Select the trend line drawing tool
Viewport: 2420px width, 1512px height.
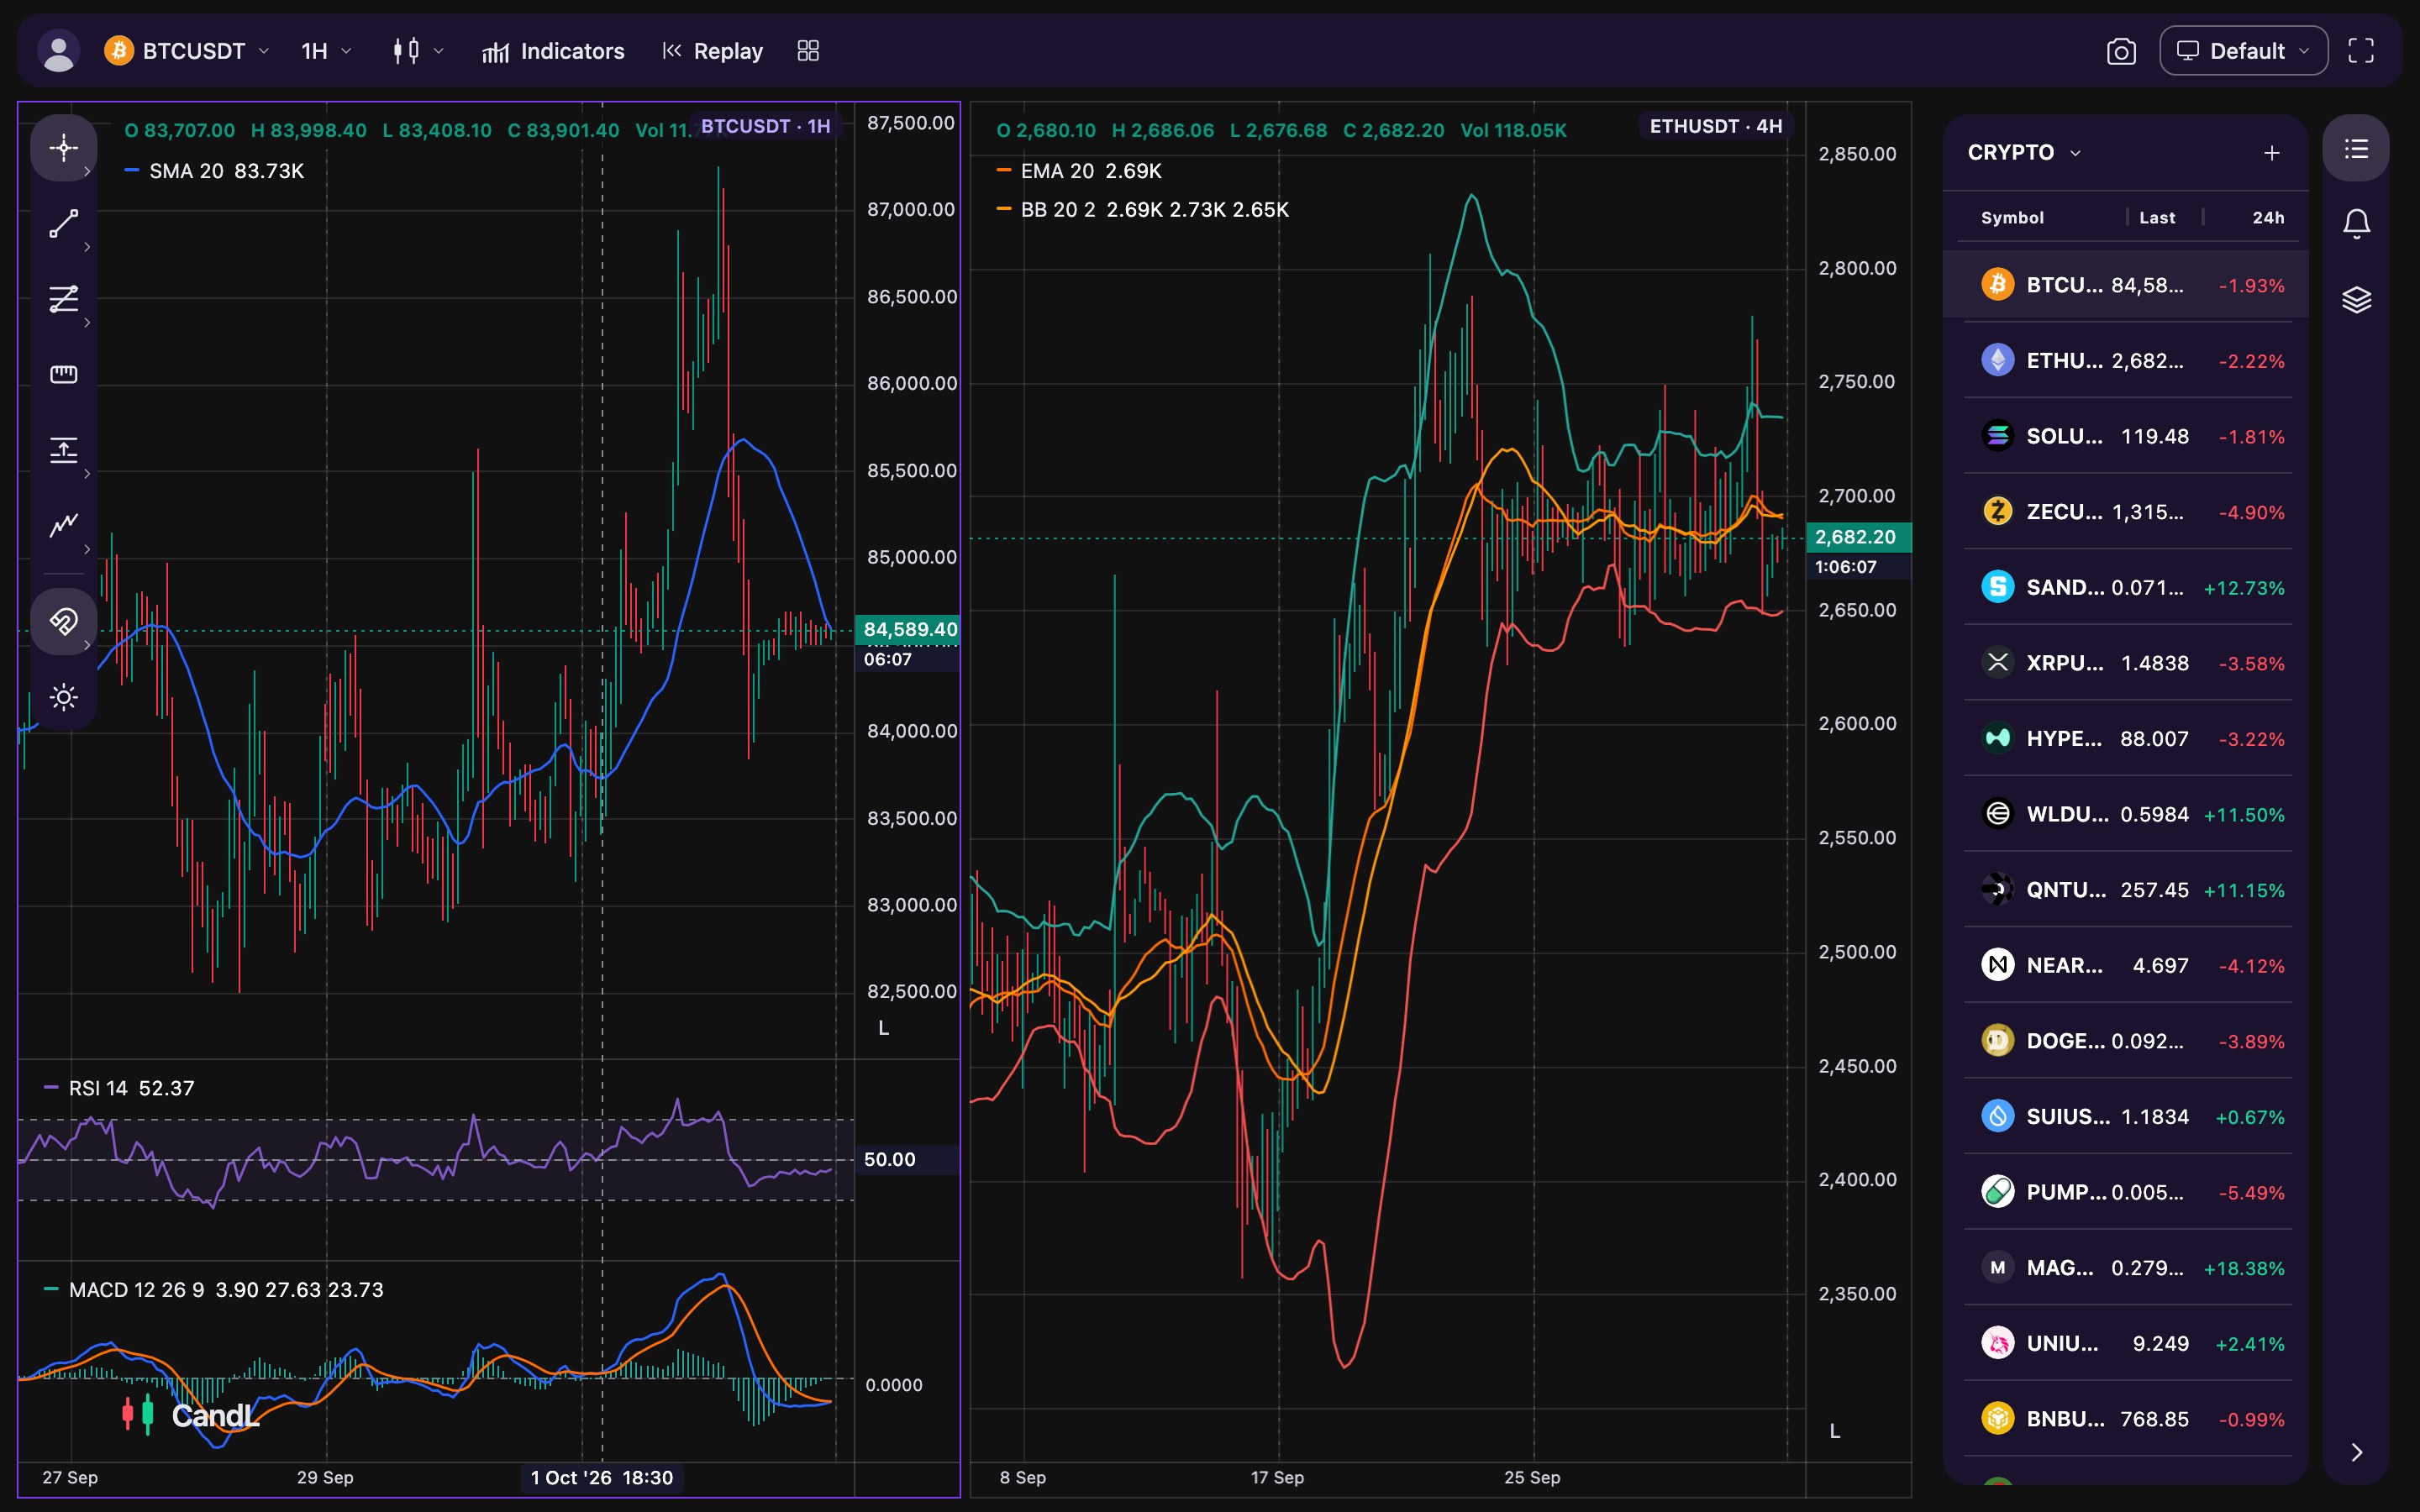pos(64,224)
